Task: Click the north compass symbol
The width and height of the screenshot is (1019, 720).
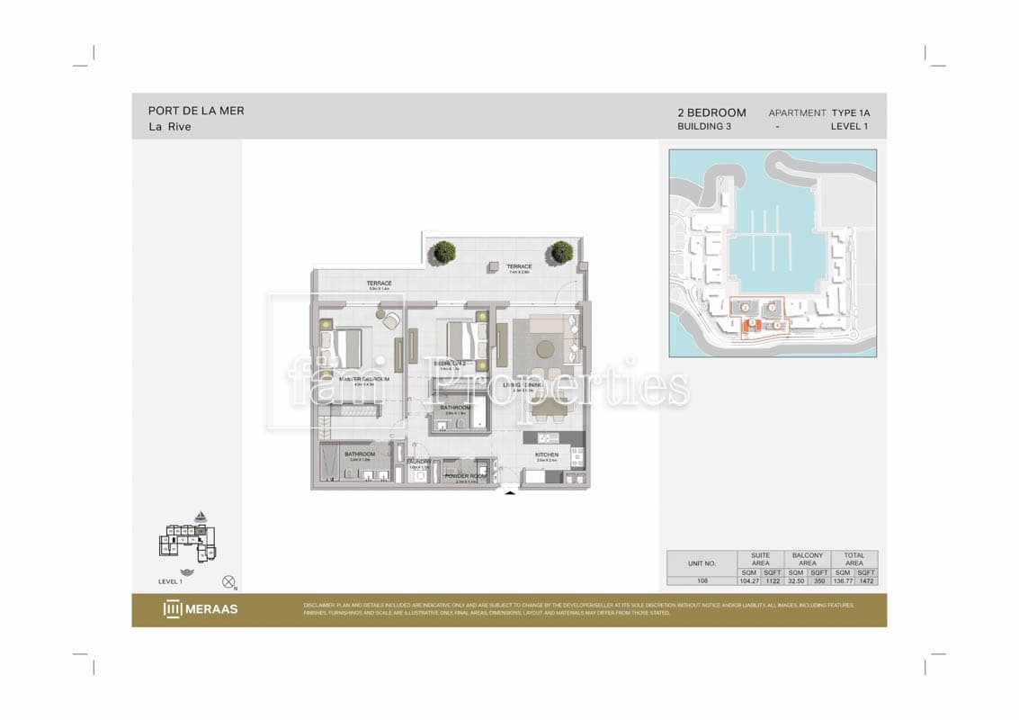Action: (228, 582)
